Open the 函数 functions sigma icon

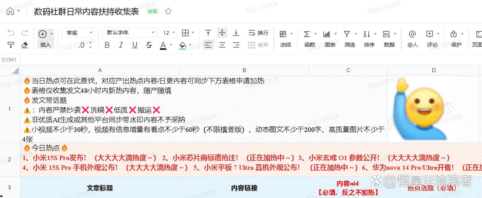[307, 34]
